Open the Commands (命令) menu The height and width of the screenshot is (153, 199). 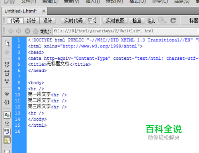click(x=160, y=2)
